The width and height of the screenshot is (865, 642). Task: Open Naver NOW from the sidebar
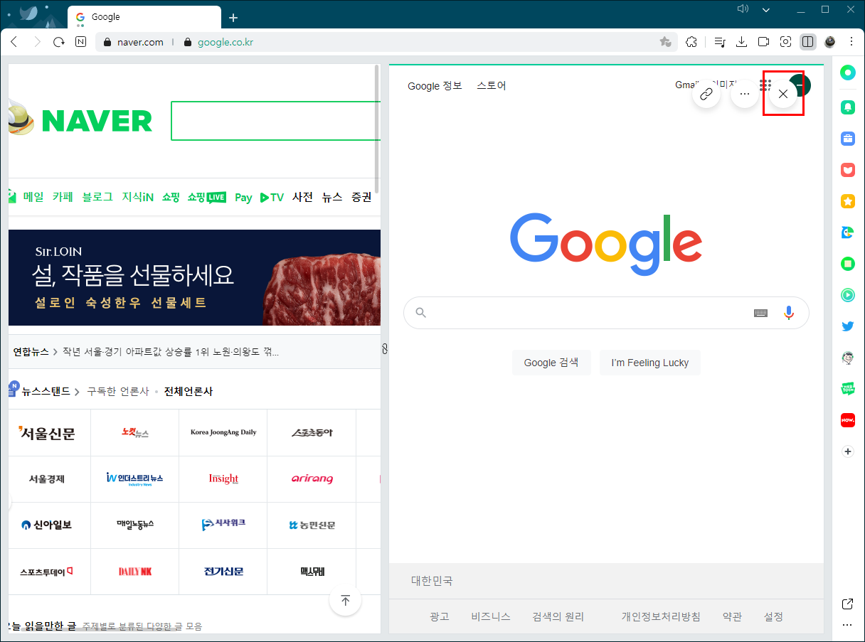(847, 419)
